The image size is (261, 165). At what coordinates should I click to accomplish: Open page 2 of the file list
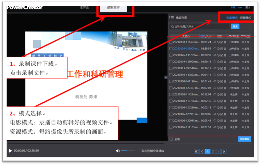[213, 151]
